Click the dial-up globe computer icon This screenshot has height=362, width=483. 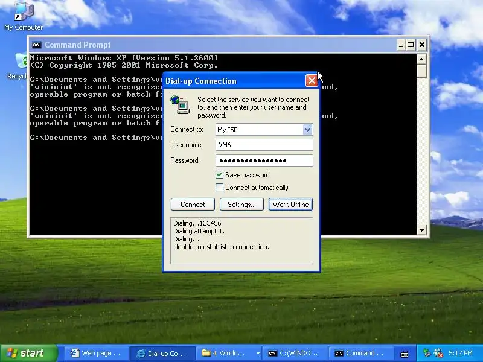[x=179, y=104]
